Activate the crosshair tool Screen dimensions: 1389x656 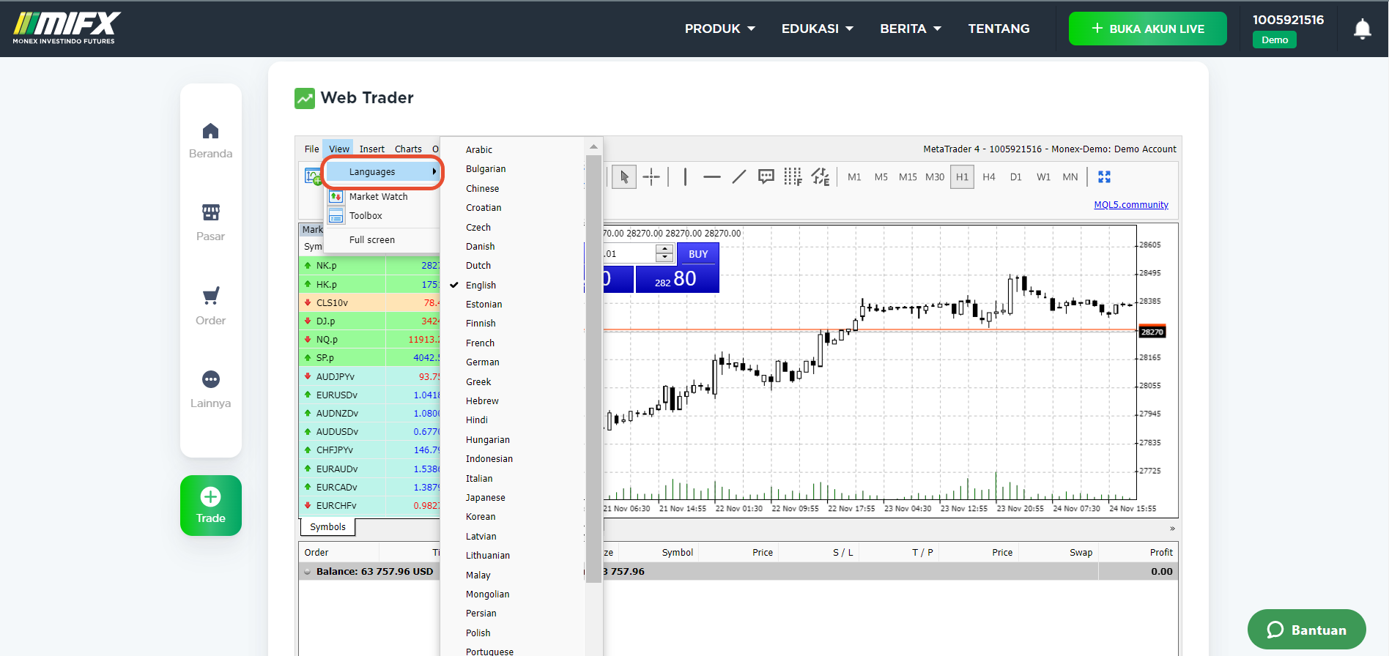651,176
